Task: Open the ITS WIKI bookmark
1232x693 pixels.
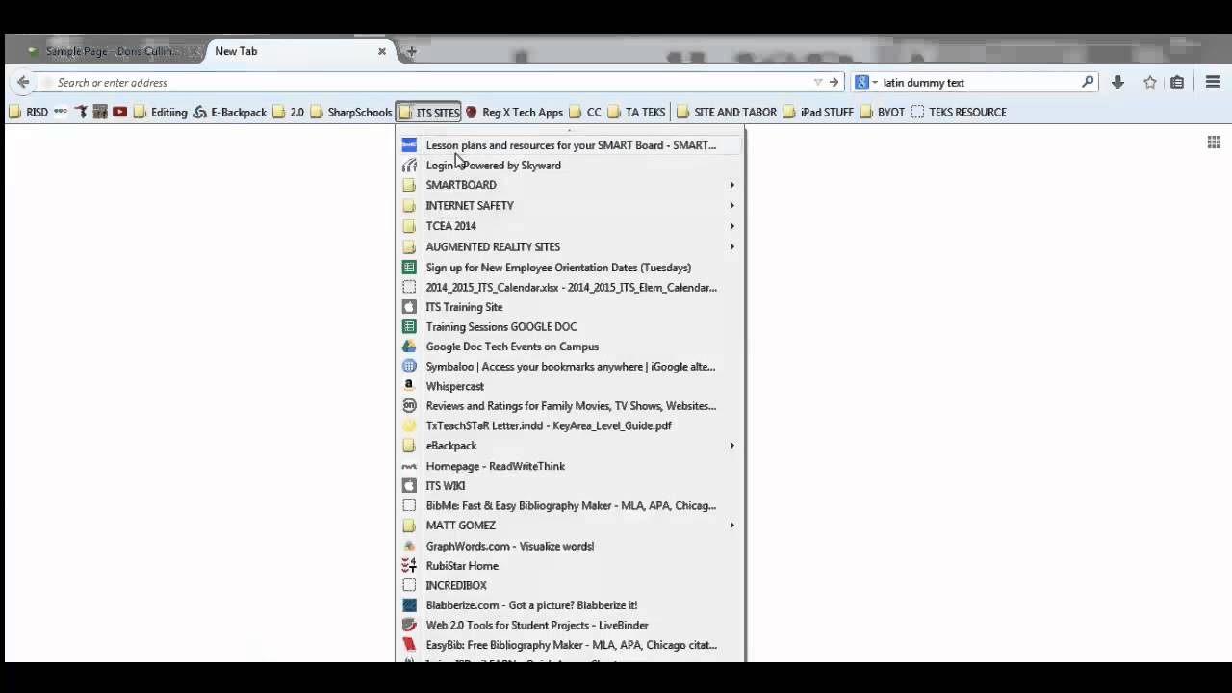Action: [x=571, y=486]
